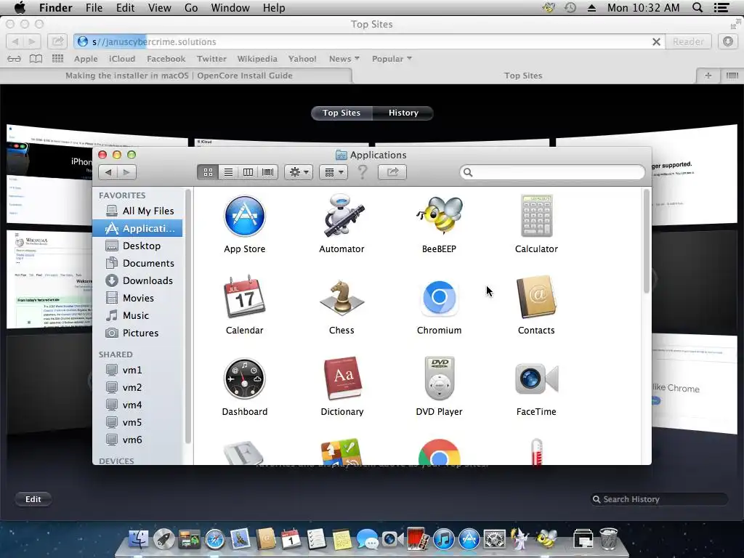
Task: Click the Finder icon in the Dock
Action: [x=139, y=540]
